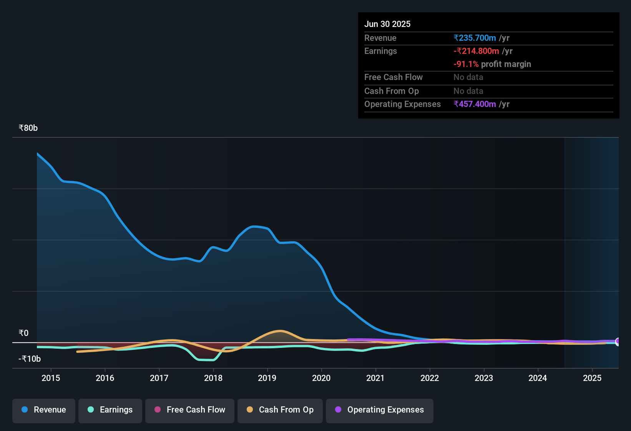Click the teal Earnings dot icon
Viewport: 631px width, 431px height.
[x=90, y=410]
